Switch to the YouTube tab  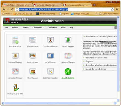[x=17, y=5]
